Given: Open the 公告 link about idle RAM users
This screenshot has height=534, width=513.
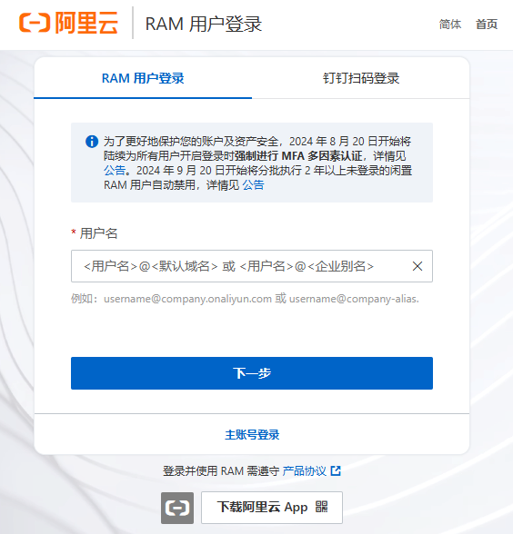Looking at the screenshot, I should tap(253, 185).
